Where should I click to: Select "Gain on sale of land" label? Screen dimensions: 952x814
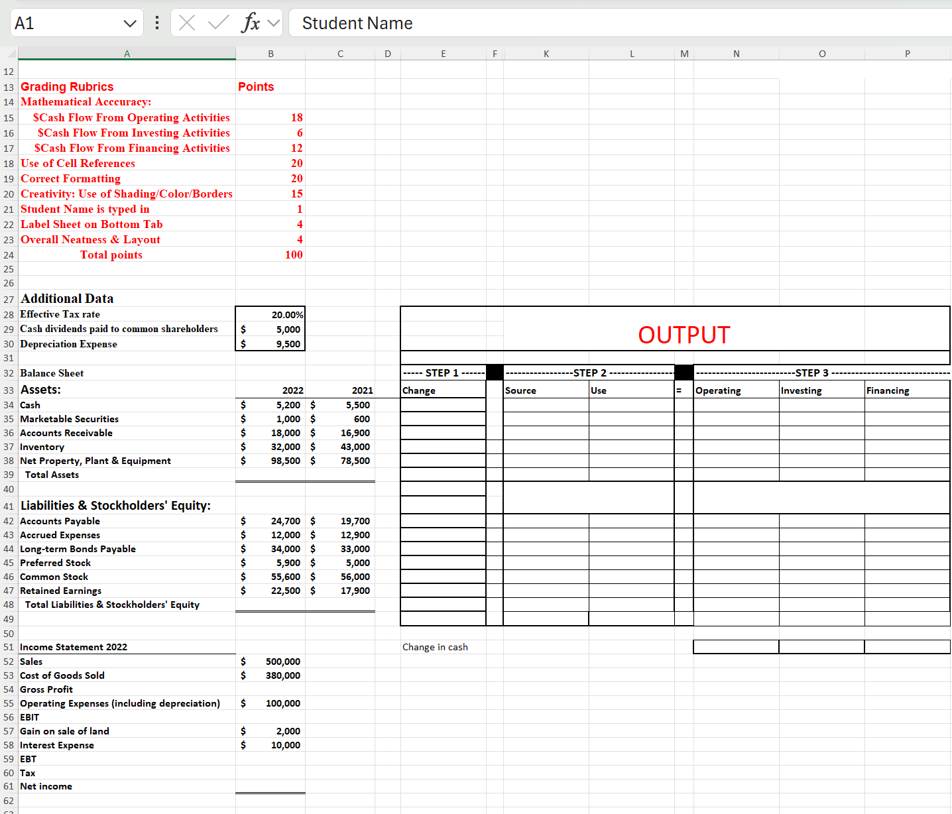64,731
